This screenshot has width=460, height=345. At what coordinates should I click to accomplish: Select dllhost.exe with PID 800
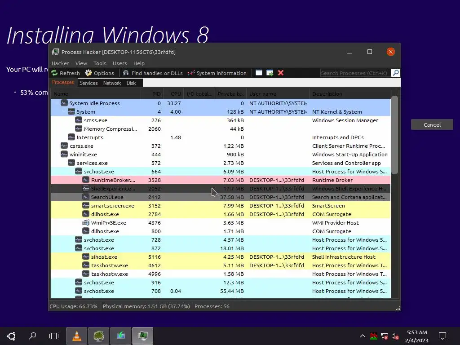click(220, 231)
